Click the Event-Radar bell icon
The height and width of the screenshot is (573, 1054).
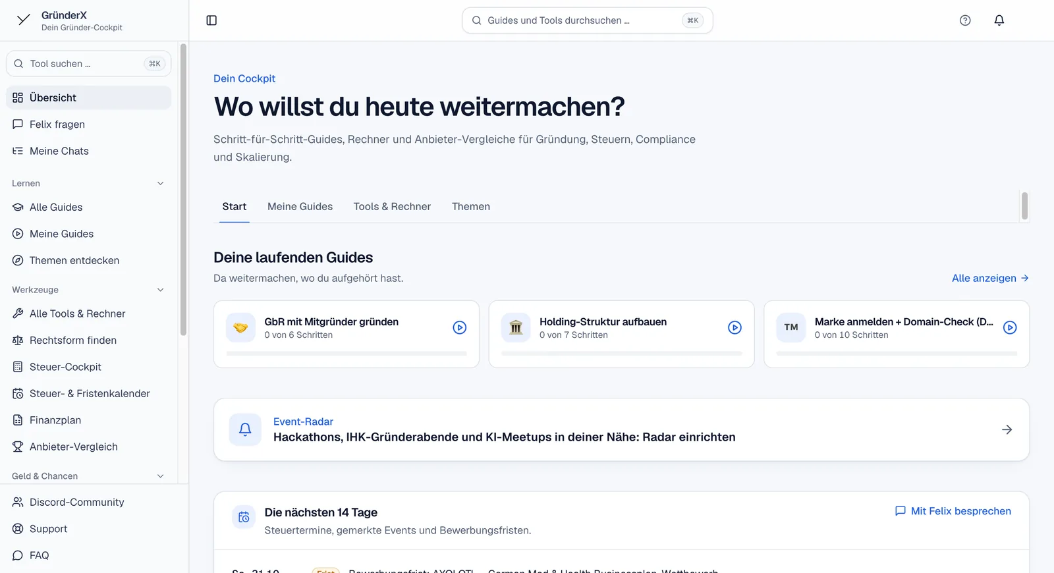click(245, 429)
